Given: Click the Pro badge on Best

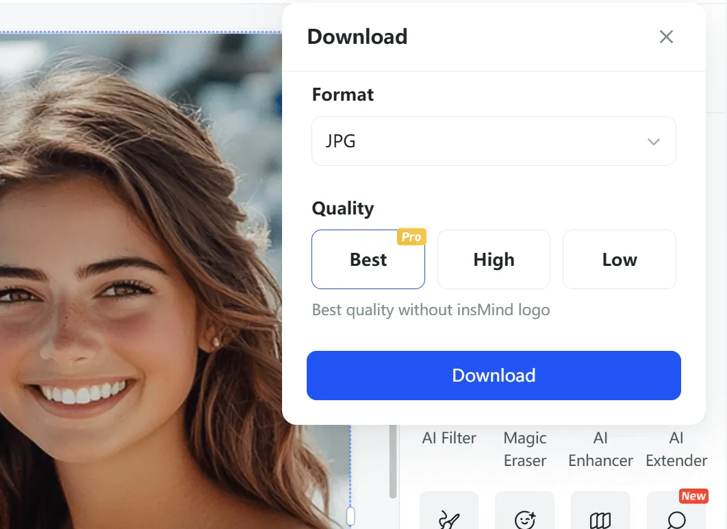Looking at the screenshot, I should tap(411, 236).
